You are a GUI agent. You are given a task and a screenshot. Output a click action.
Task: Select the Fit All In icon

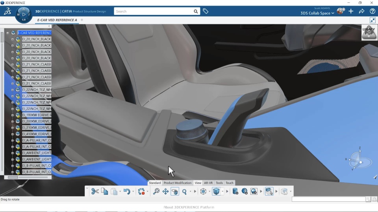156,191
